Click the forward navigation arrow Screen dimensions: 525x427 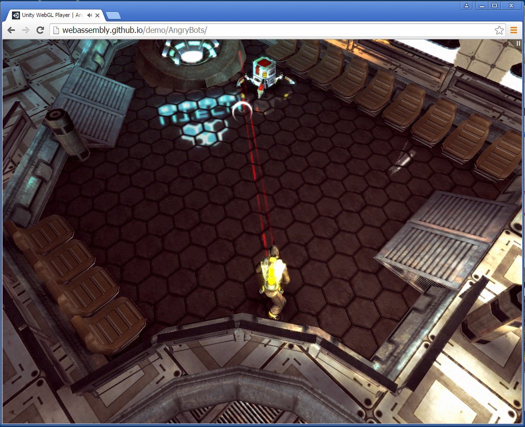pyautogui.click(x=25, y=30)
